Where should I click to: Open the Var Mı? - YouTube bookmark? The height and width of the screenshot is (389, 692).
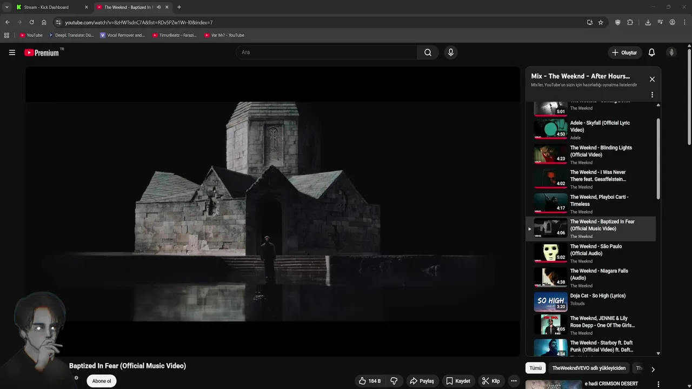(x=224, y=35)
